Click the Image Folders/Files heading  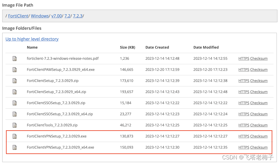(x=22, y=28)
